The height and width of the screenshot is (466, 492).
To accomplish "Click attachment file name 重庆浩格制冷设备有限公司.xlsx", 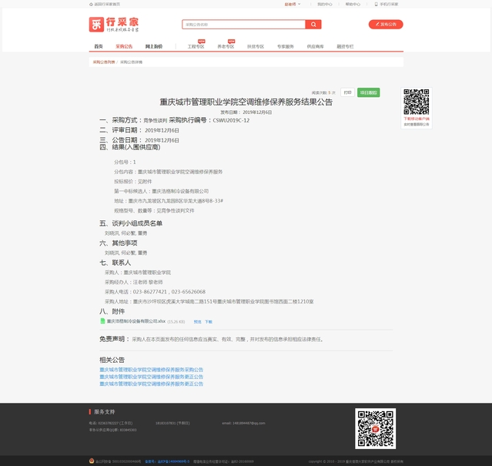I will [136, 321].
